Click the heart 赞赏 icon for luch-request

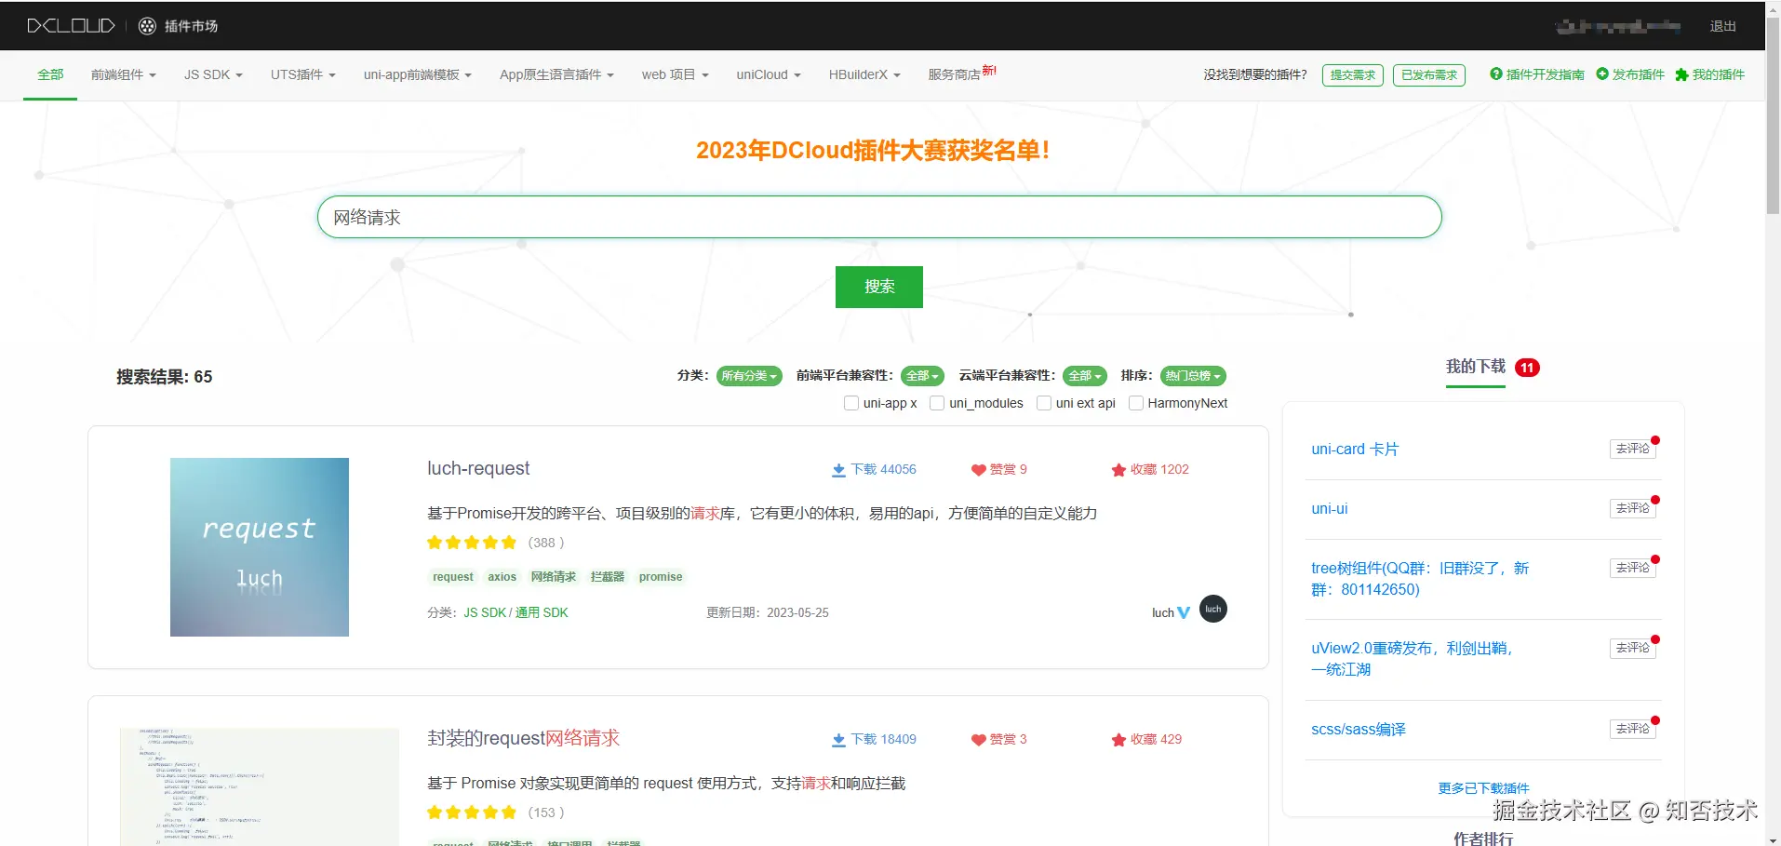click(978, 470)
